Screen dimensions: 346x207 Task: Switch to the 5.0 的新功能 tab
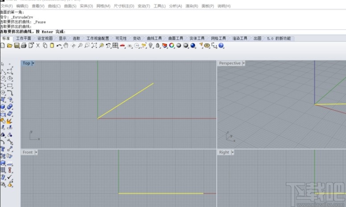[x=279, y=38]
